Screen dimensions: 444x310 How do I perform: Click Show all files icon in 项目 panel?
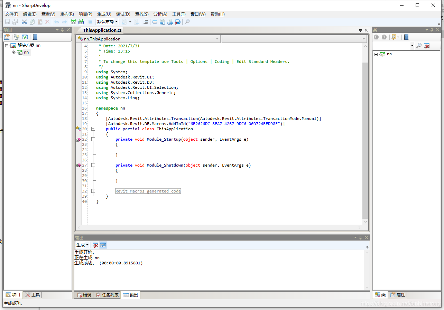tap(17, 37)
